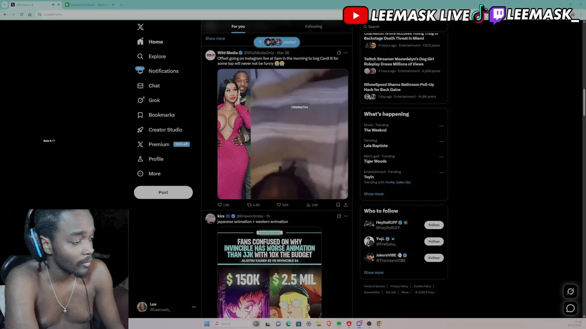Viewport: 586px width, 329px height.
Task: Click Show more at the top of the feed
Action: click(215, 38)
